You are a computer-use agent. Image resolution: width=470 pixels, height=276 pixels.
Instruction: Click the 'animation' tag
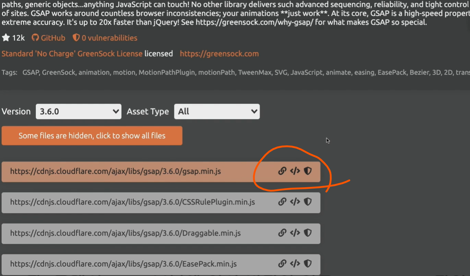click(94, 72)
